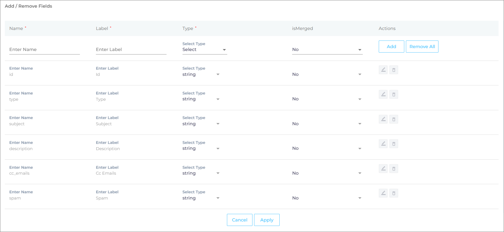This screenshot has height=232, width=504.
Task: Open isMerged dropdown in new field row
Action: pyautogui.click(x=327, y=50)
